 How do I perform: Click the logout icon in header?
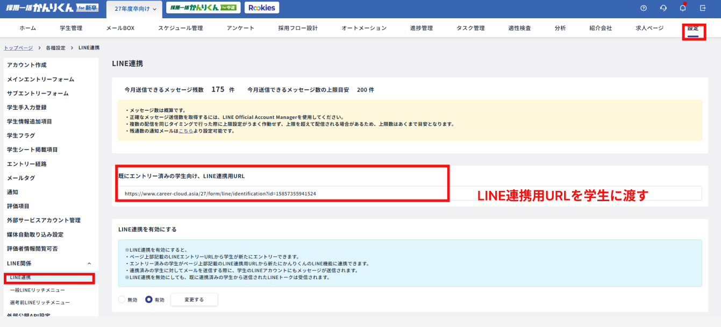click(703, 8)
